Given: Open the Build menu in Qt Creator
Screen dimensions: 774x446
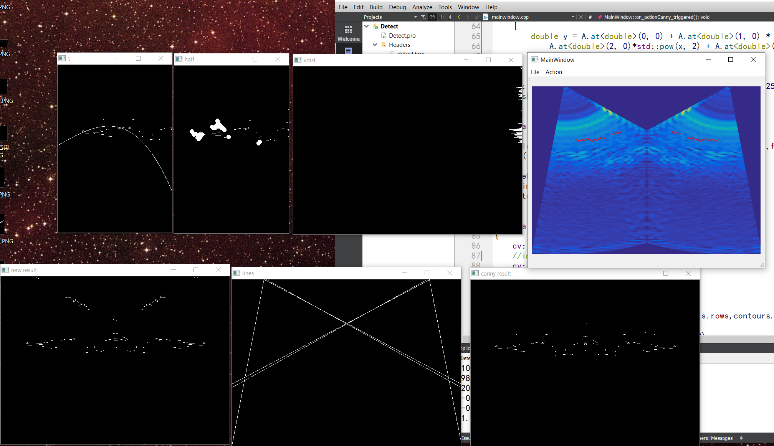Looking at the screenshot, I should tap(376, 7).
